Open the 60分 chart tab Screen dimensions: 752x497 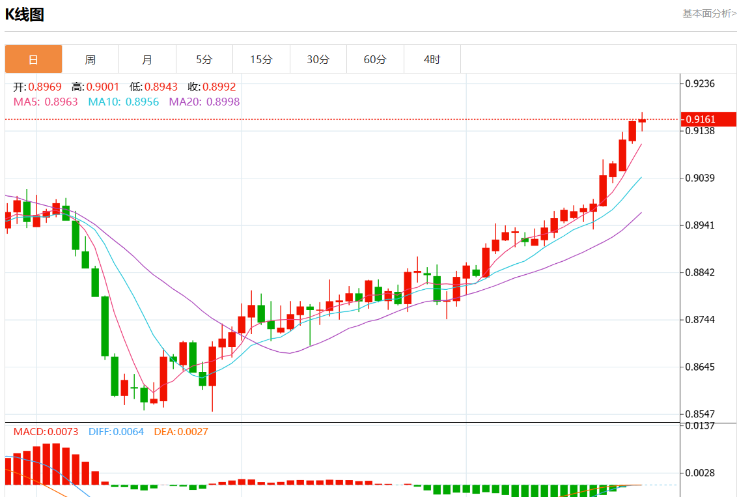[x=375, y=59]
